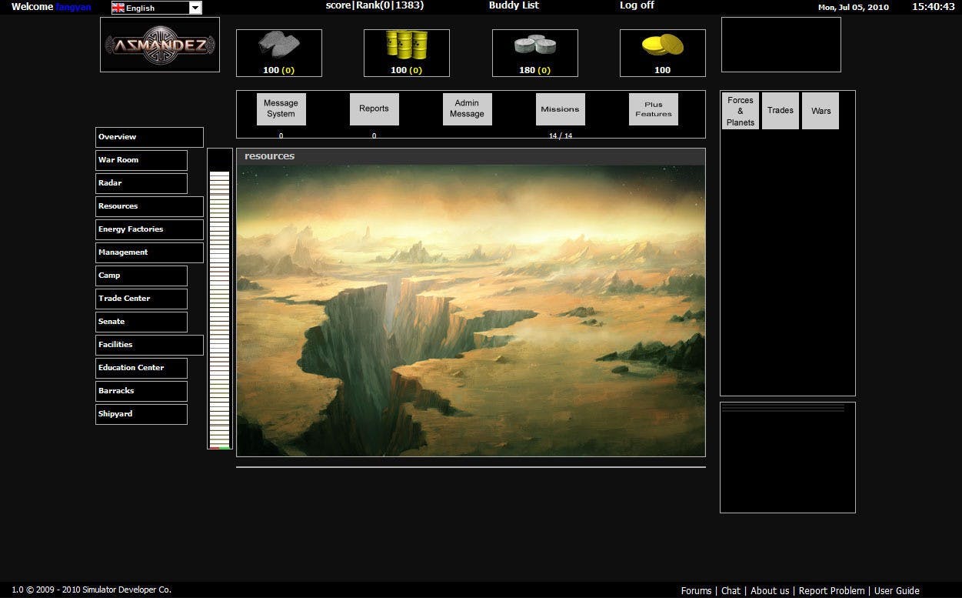Image resolution: width=962 pixels, height=598 pixels.
Task: Switch to the Forces & Planets tab
Action: [740, 111]
